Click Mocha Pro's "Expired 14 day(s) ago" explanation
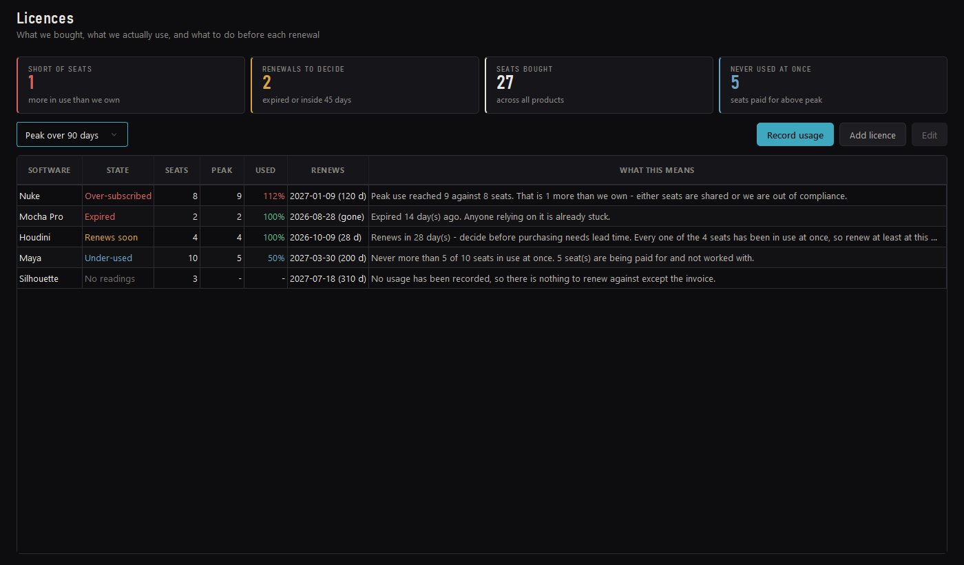 click(x=658, y=216)
